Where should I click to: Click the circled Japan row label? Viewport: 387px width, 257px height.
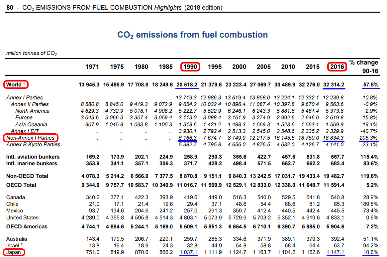[x=13, y=252]
